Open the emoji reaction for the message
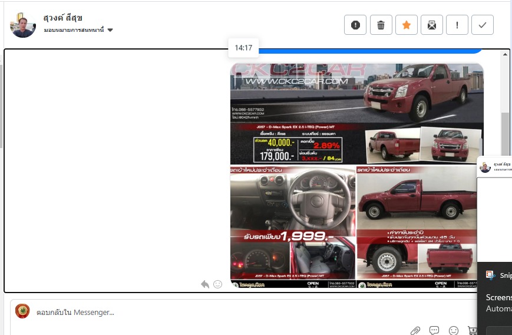The width and height of the screenshot is (512, 335). pyautogui.click(x=217, y=284)
